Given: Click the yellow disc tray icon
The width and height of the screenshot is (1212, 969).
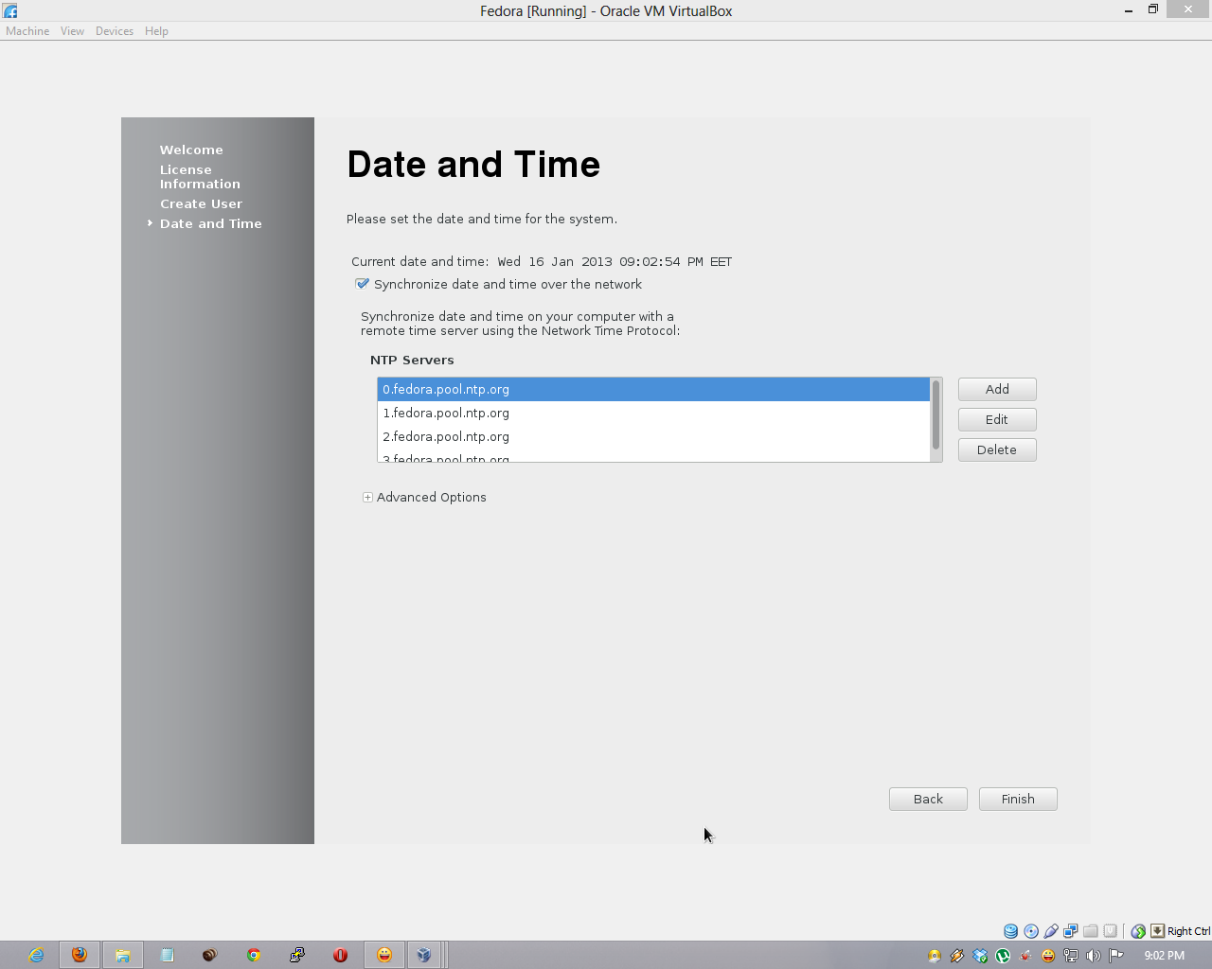Looking at the screenshot, I should (x=935, y=956).
